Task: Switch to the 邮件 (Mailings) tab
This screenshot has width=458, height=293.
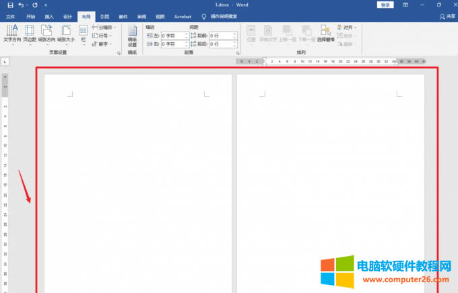Action: tap(123, 17)
